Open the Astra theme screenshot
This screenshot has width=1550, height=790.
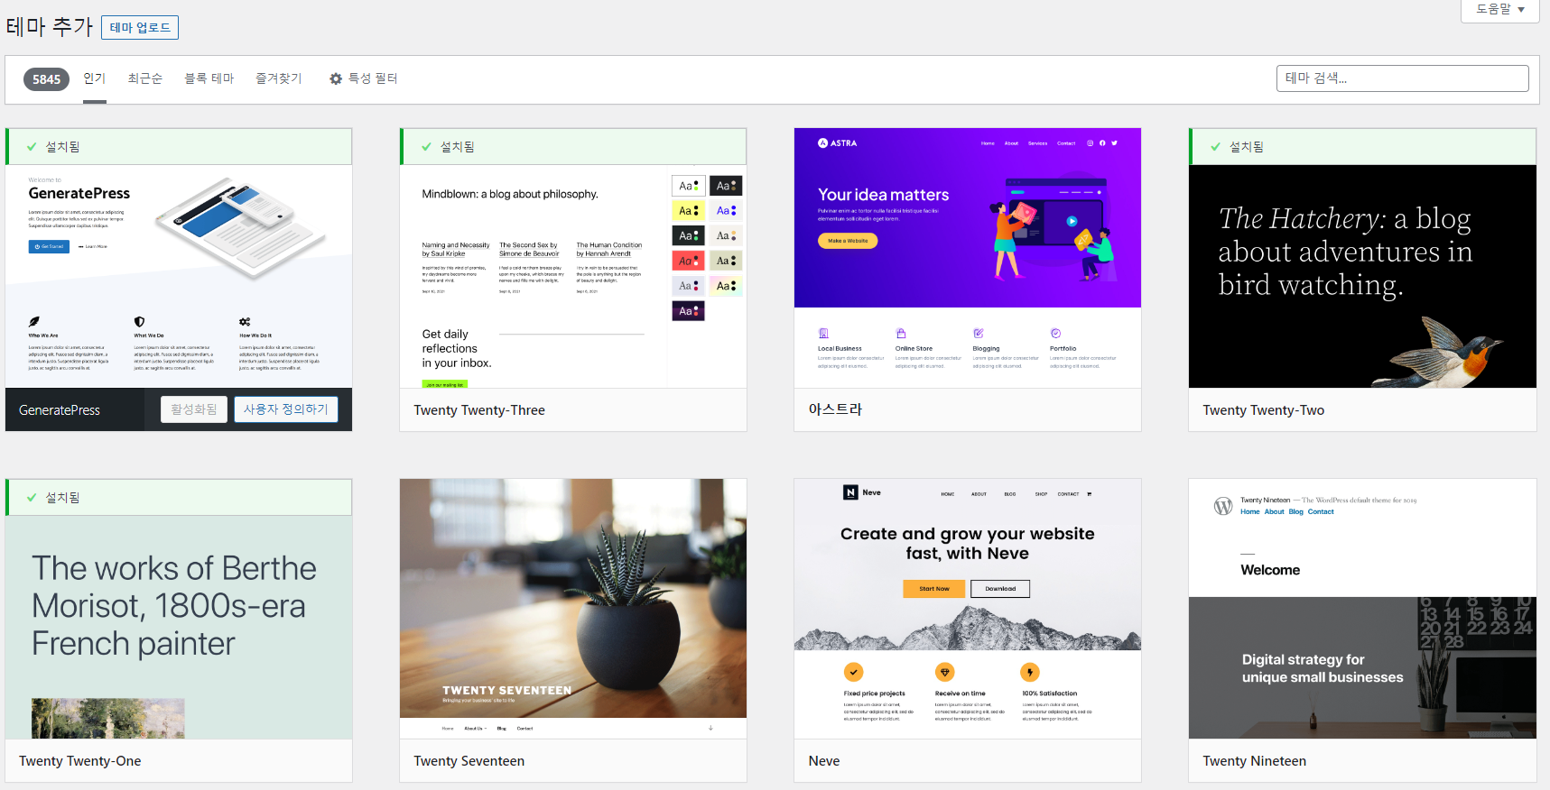[968, 258]
